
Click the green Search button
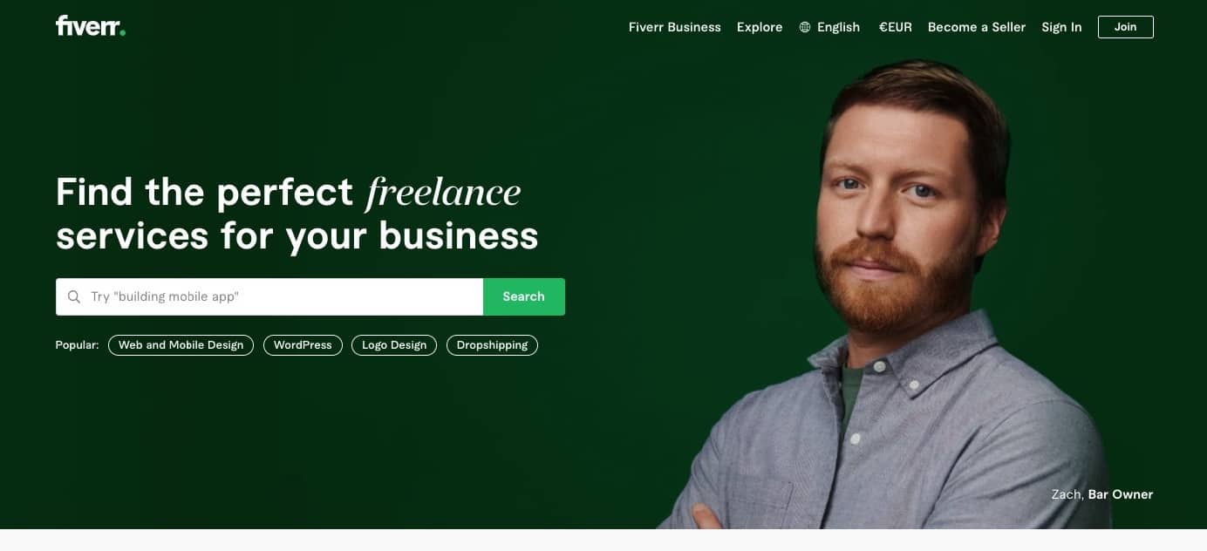tap(524, 296)
